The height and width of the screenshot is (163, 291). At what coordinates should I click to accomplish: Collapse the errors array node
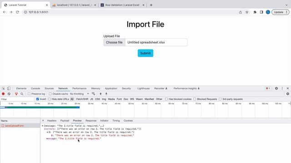pos(45,129)
